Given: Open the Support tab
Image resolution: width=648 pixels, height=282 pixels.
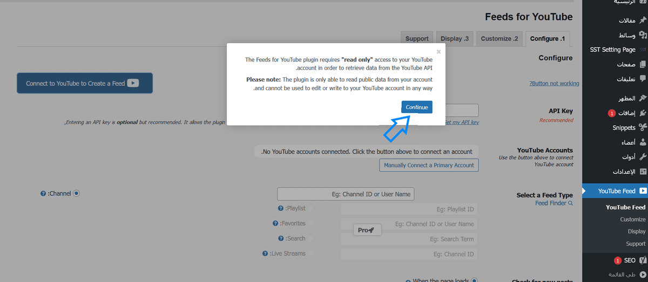Looking at the screenshot, I should [x=417, y=38].
